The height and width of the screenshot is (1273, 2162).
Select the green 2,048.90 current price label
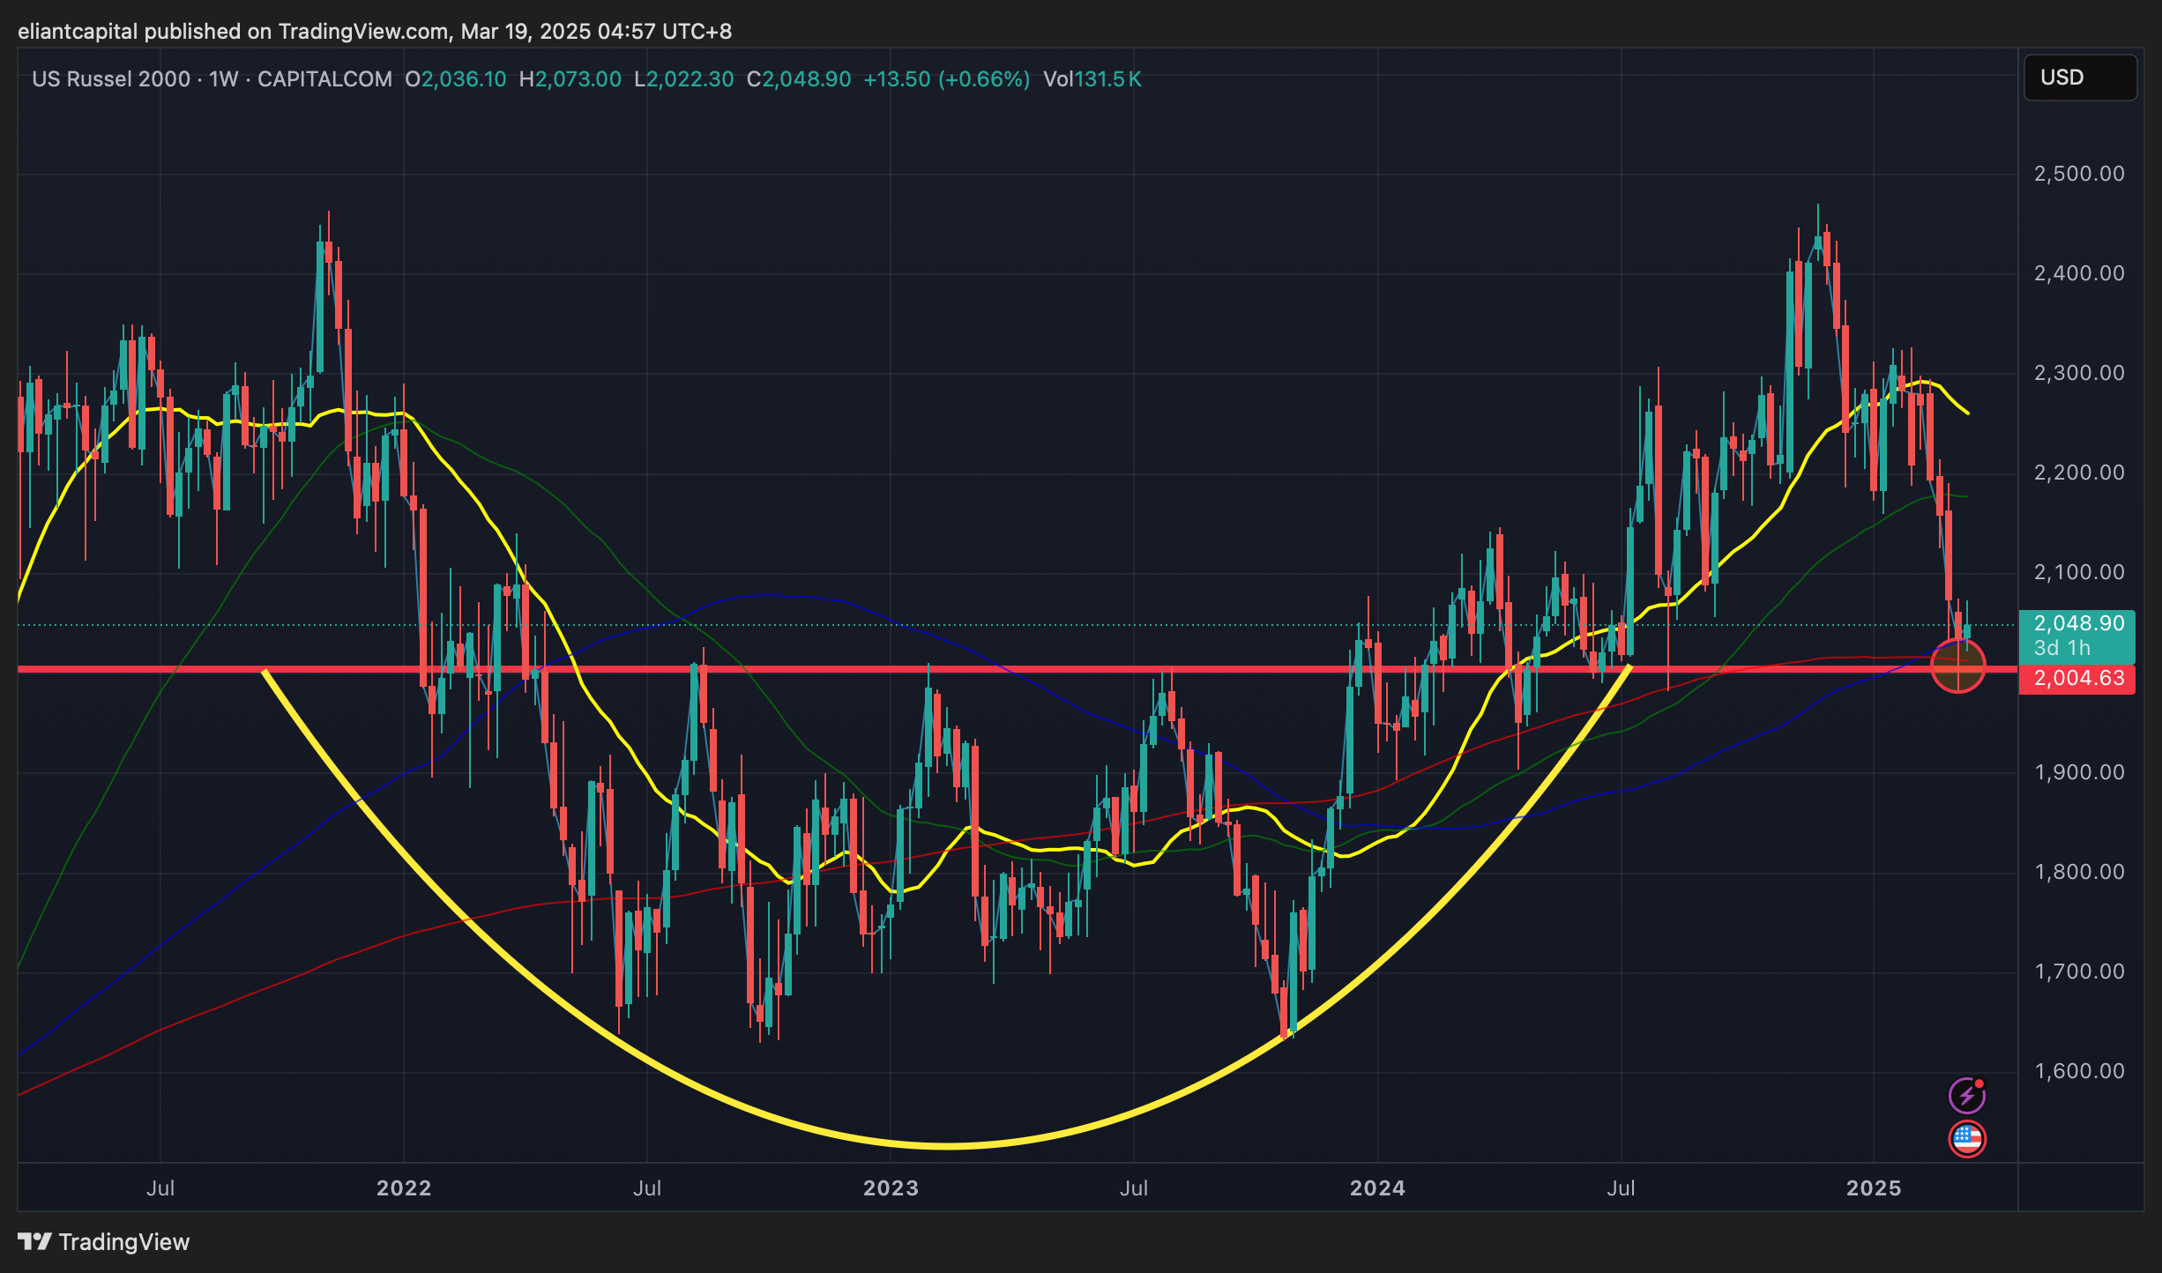point(2077,624)
